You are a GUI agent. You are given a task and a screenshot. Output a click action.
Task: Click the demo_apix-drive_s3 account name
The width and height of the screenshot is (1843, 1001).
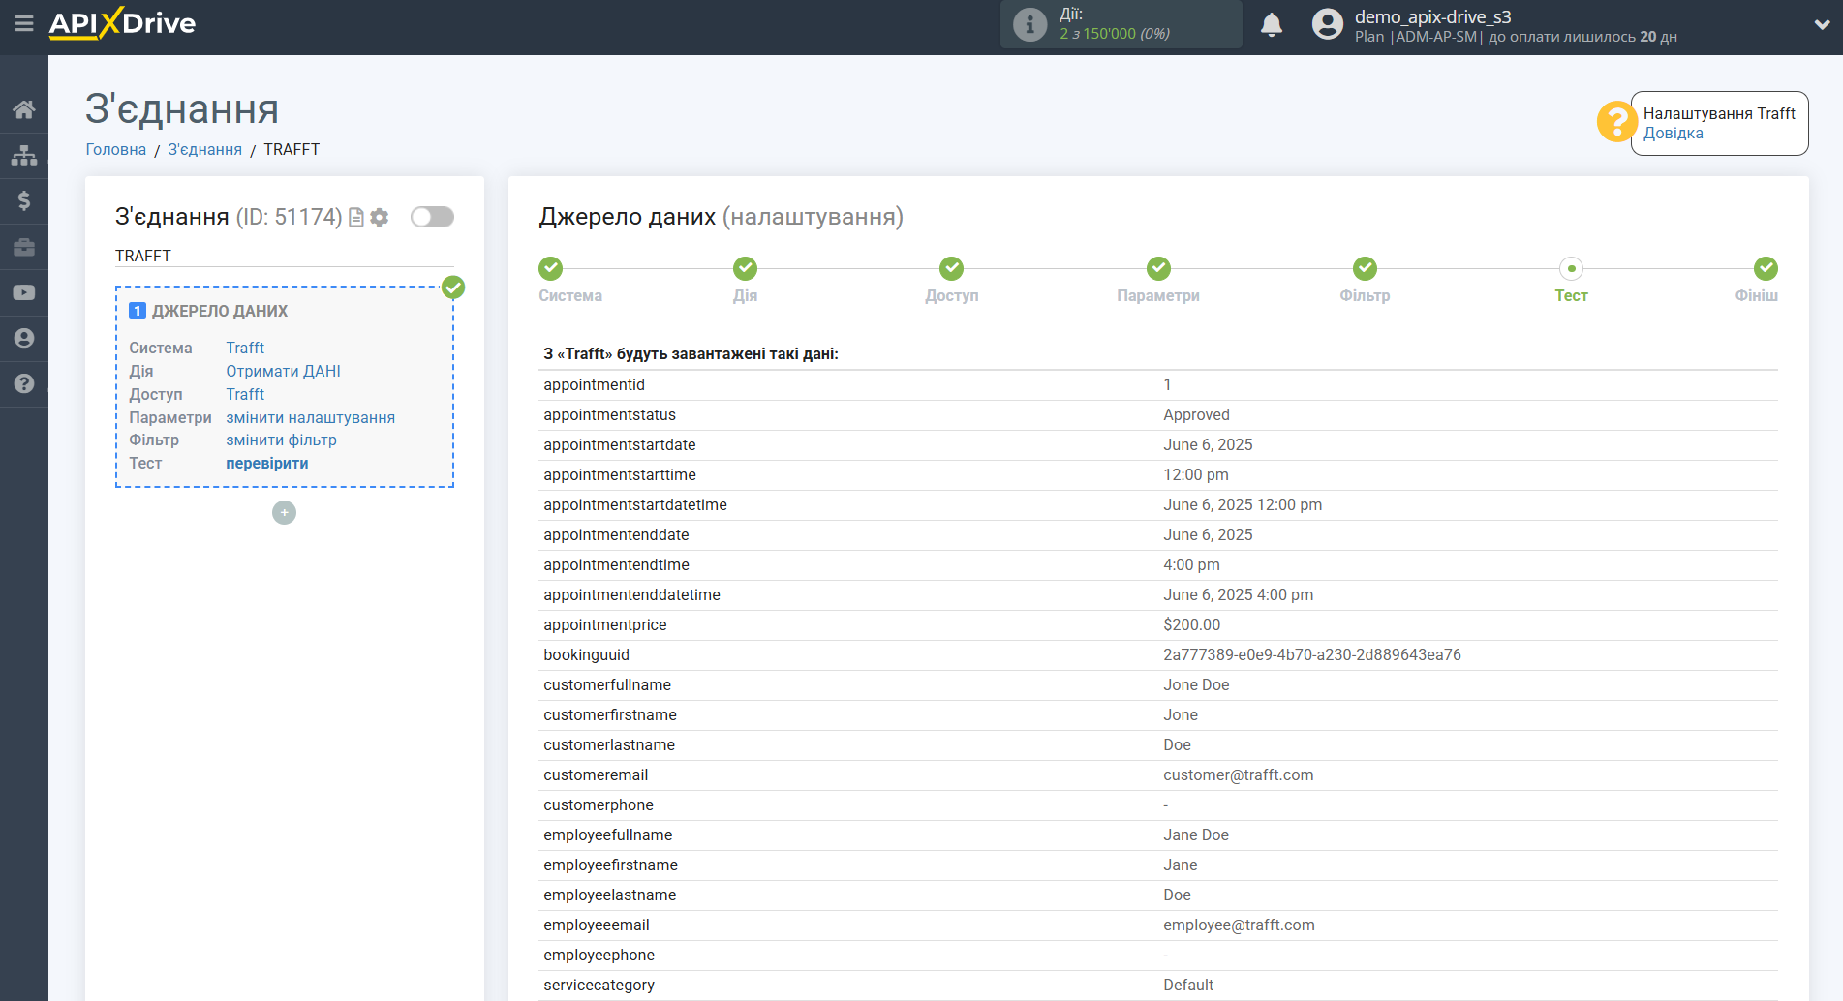tap(1432, 16)
